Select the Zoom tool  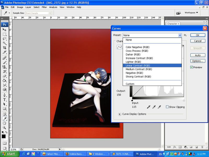point(4,128)
